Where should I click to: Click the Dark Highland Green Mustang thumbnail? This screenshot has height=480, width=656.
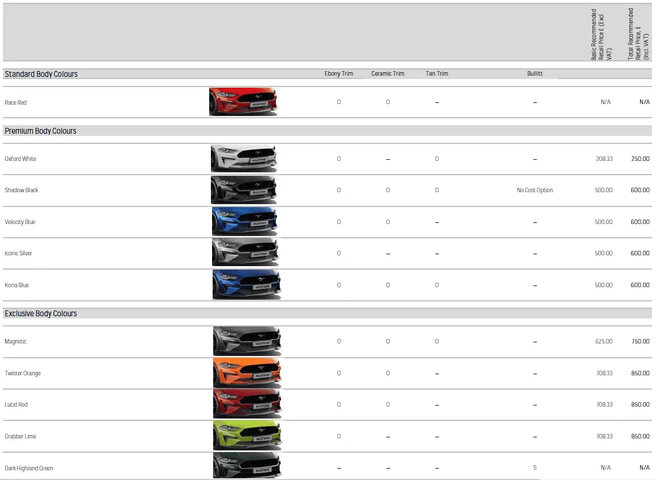(247, 466)
